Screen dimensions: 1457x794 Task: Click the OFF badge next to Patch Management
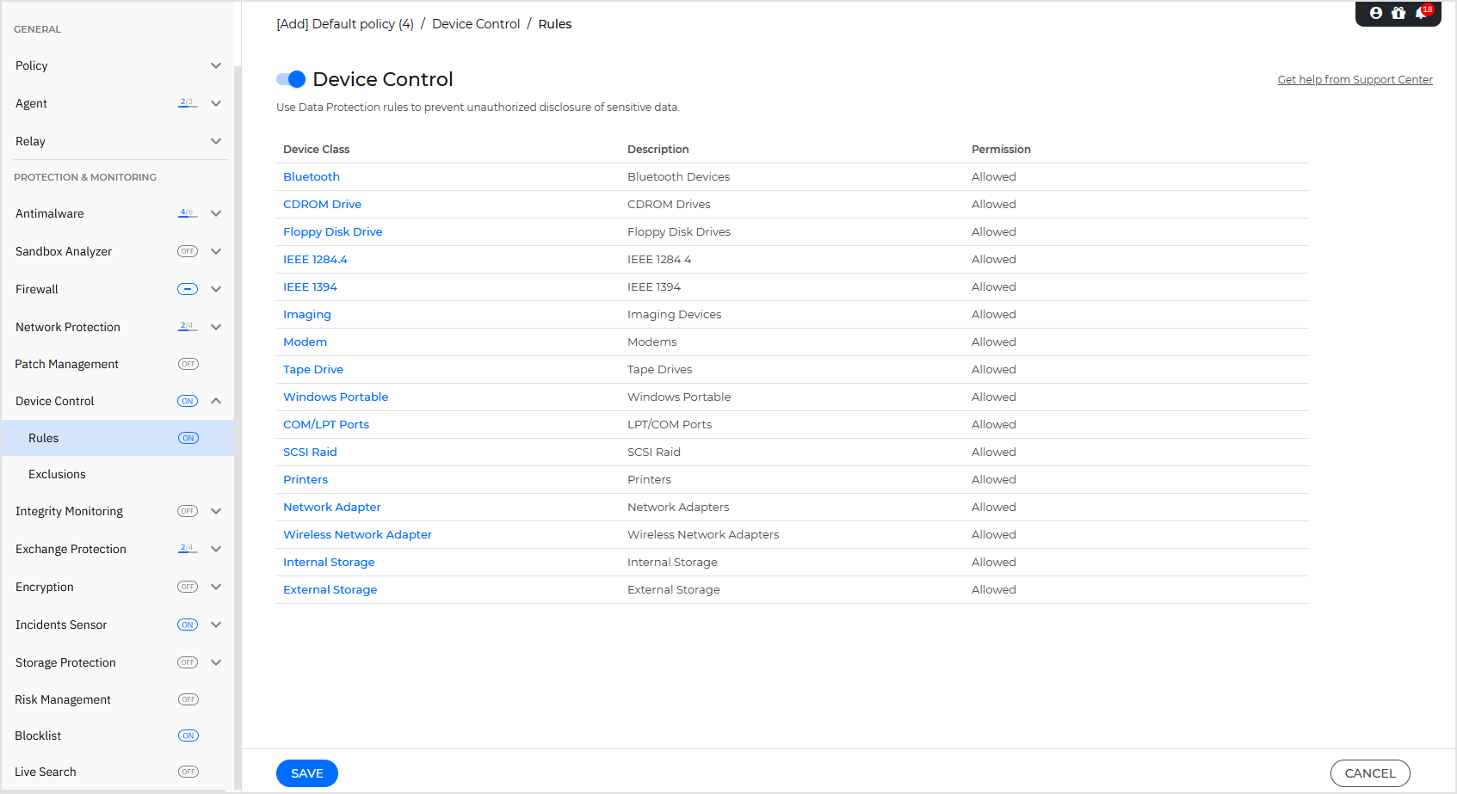pyautogui.click(x=188, y=364)
